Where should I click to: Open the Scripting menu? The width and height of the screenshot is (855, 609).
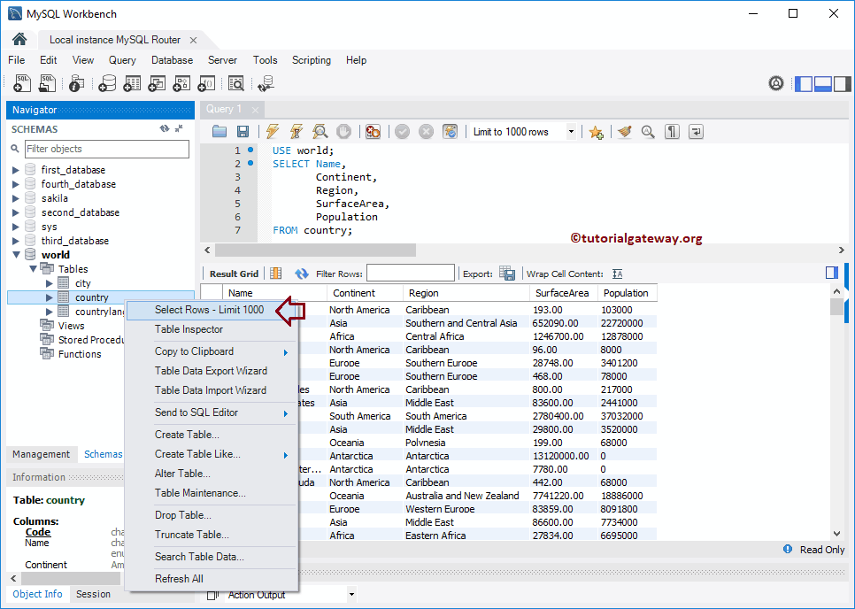click(x=312, y=60)
